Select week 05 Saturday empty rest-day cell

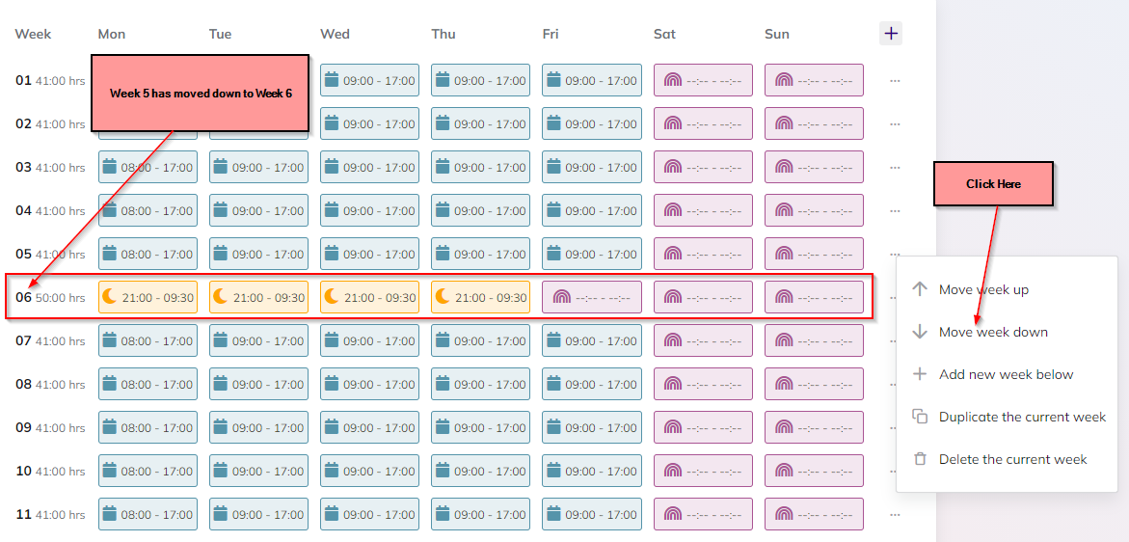click(x=703, y=254)
